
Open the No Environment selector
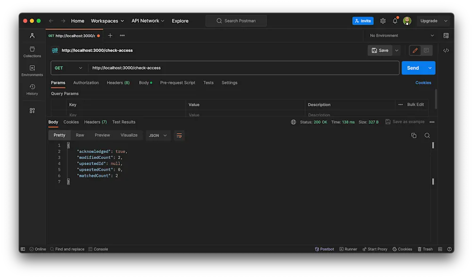point(400,35)
